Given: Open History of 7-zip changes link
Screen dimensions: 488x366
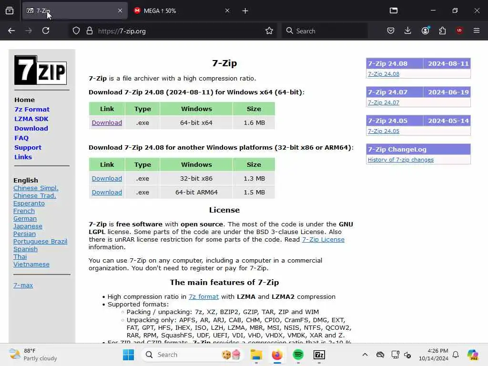Looking at the screenshot, I should pyautogui.click(x=400, y=160).
